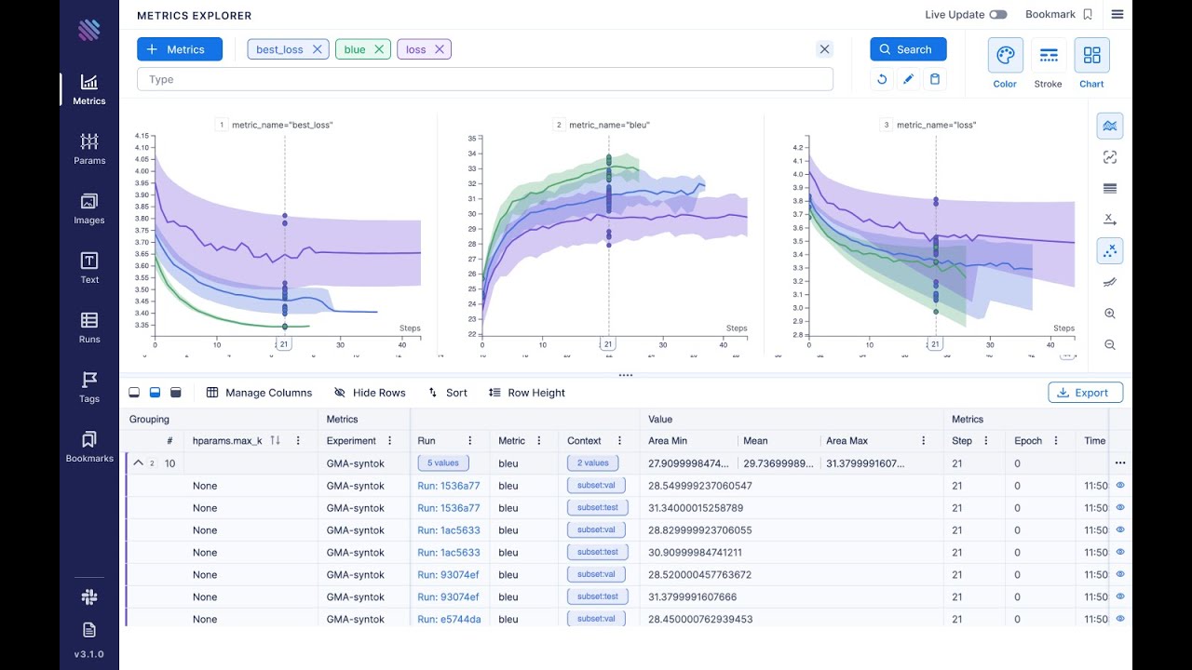Open the Stroke grouping dropdown
1192x670 pixels.
click(1049, 63)
